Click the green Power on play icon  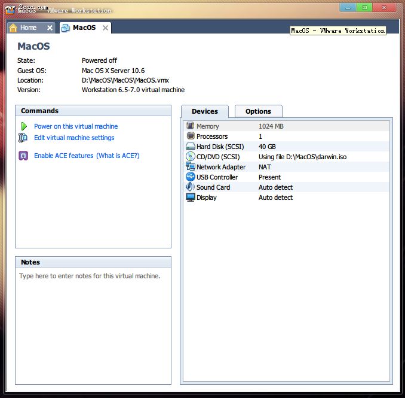[24, 126]
